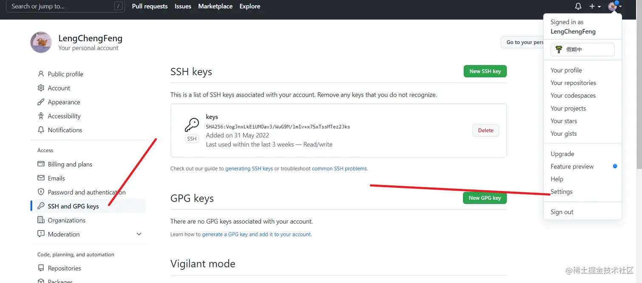This screenshot has height=283, width=642.
Task: Expand the Moderation section chevron
Action: [x=139, y=234]
